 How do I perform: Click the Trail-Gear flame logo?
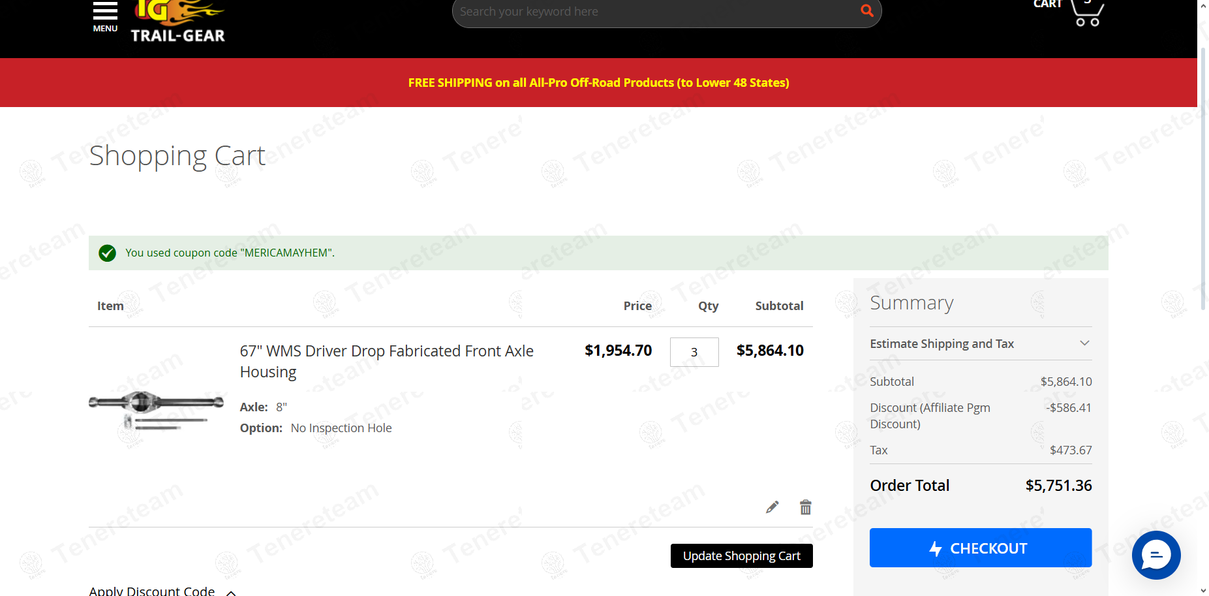(177, 22)
